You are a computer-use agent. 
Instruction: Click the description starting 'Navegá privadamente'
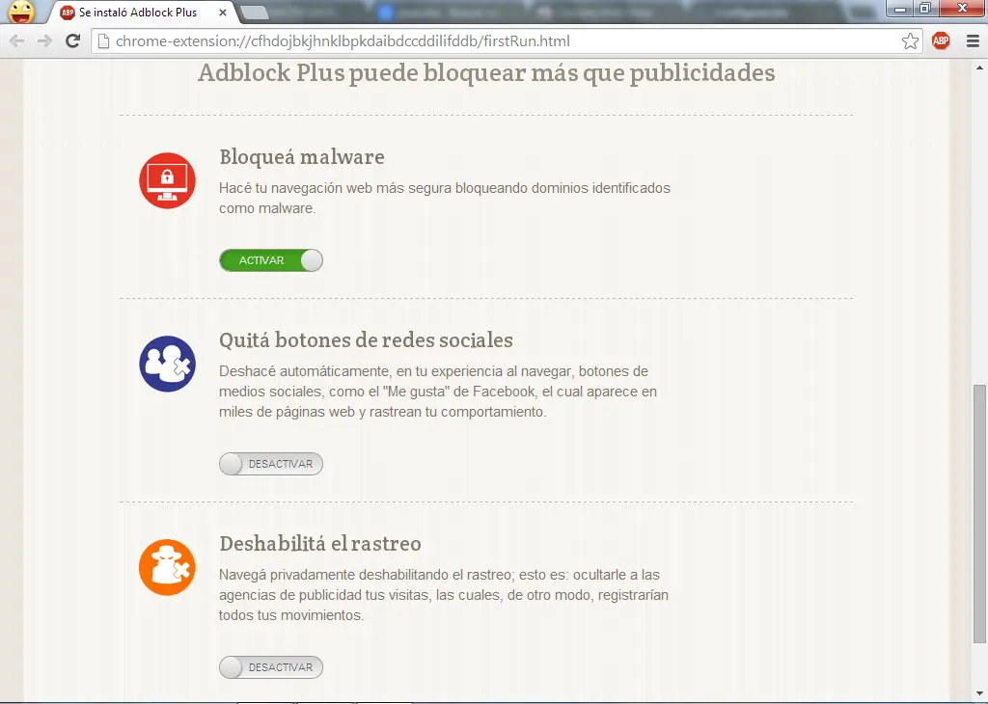click(444, 595)
